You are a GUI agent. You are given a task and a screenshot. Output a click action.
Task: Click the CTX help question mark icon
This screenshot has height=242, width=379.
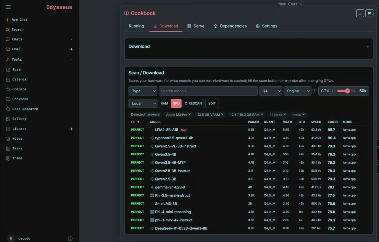click(333, 91)
